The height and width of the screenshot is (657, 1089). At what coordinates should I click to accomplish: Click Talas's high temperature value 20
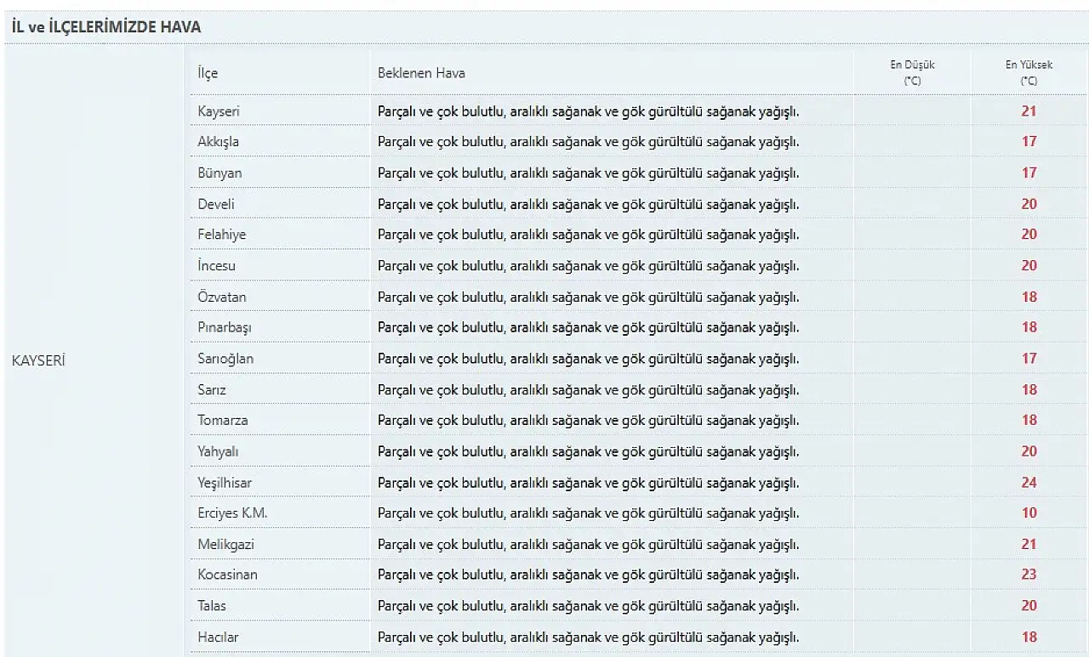tap(1029, 606)
